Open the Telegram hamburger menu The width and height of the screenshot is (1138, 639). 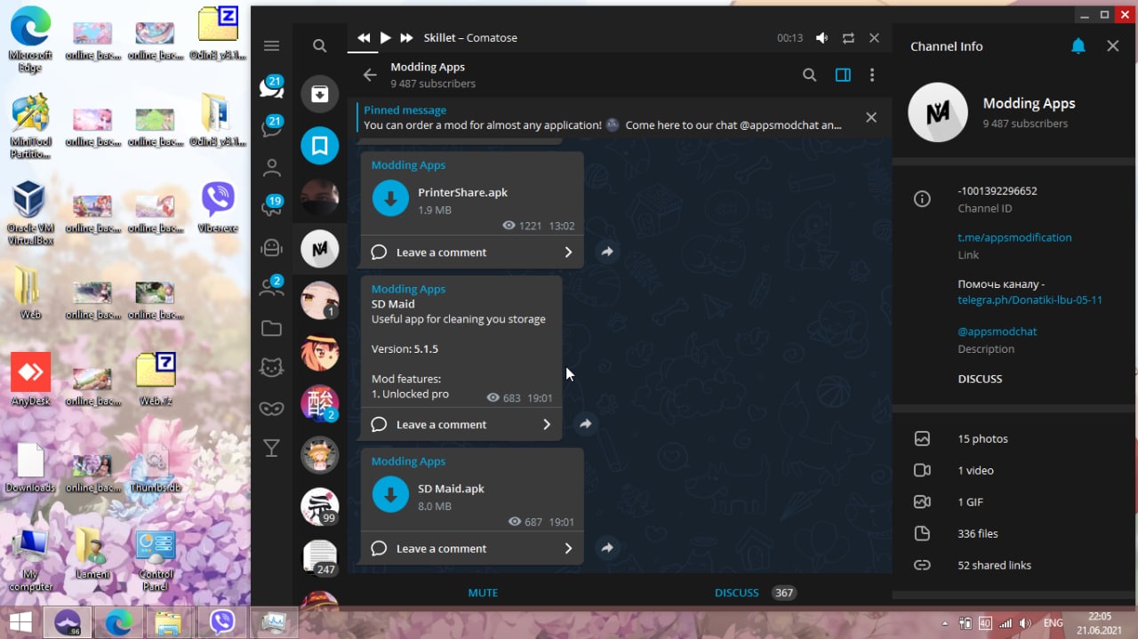[x=272, y=46]
